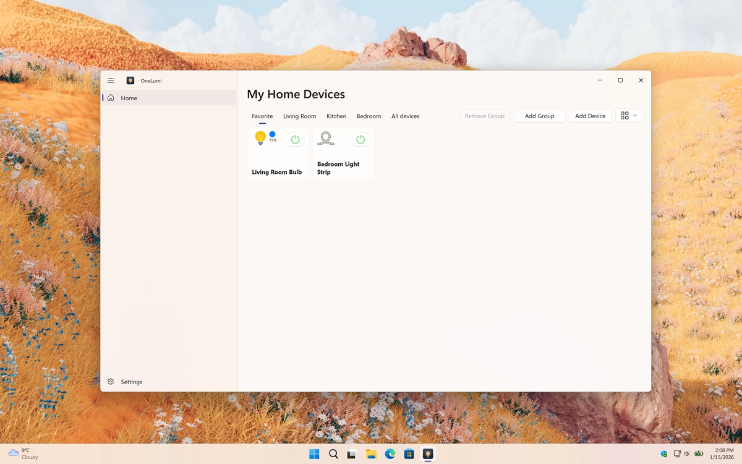
Task: Click the 75% brightness indicator
Action: (272, 141)
